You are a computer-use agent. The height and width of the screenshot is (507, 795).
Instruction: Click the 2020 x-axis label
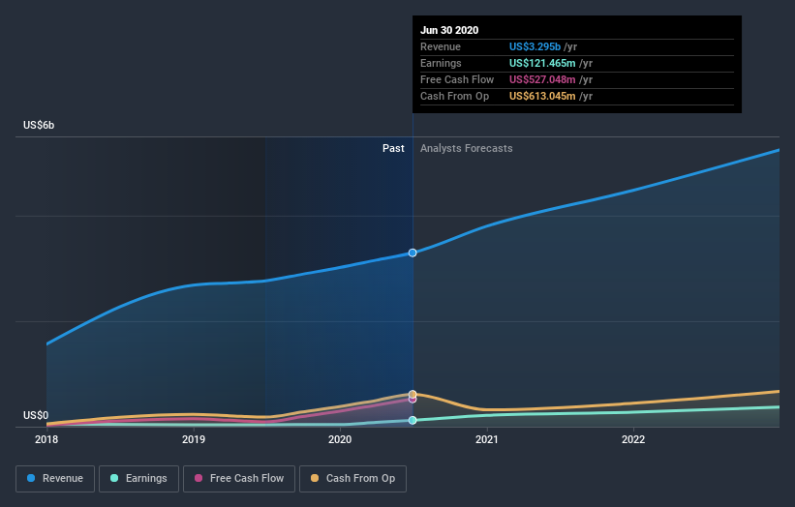[340, 439]
